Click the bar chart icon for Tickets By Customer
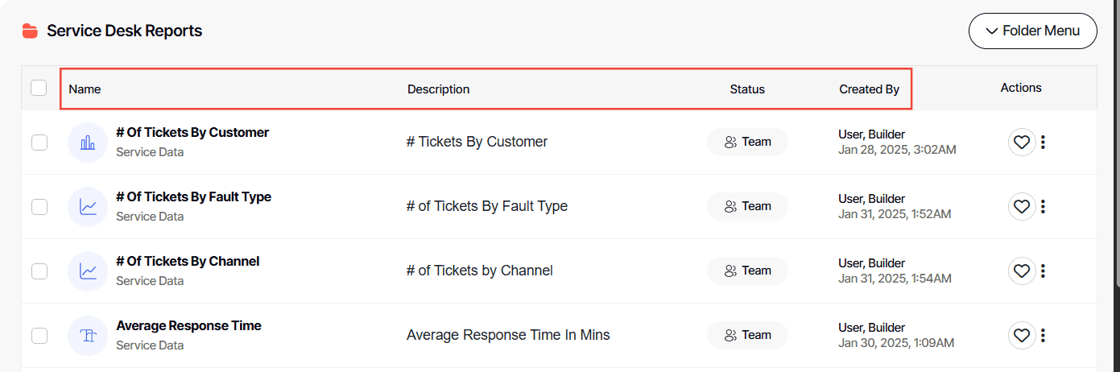The height and width of the screenshot is (372, 1120). point(88,143)
